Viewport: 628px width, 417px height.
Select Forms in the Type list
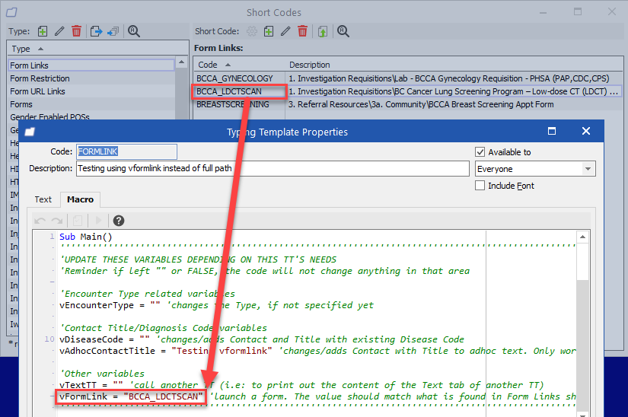[x=91, y=104]
